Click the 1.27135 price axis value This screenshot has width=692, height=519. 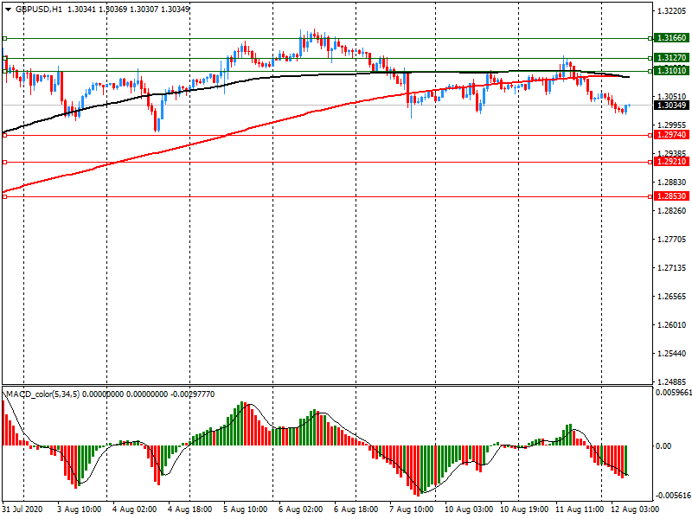click(672, 268)
